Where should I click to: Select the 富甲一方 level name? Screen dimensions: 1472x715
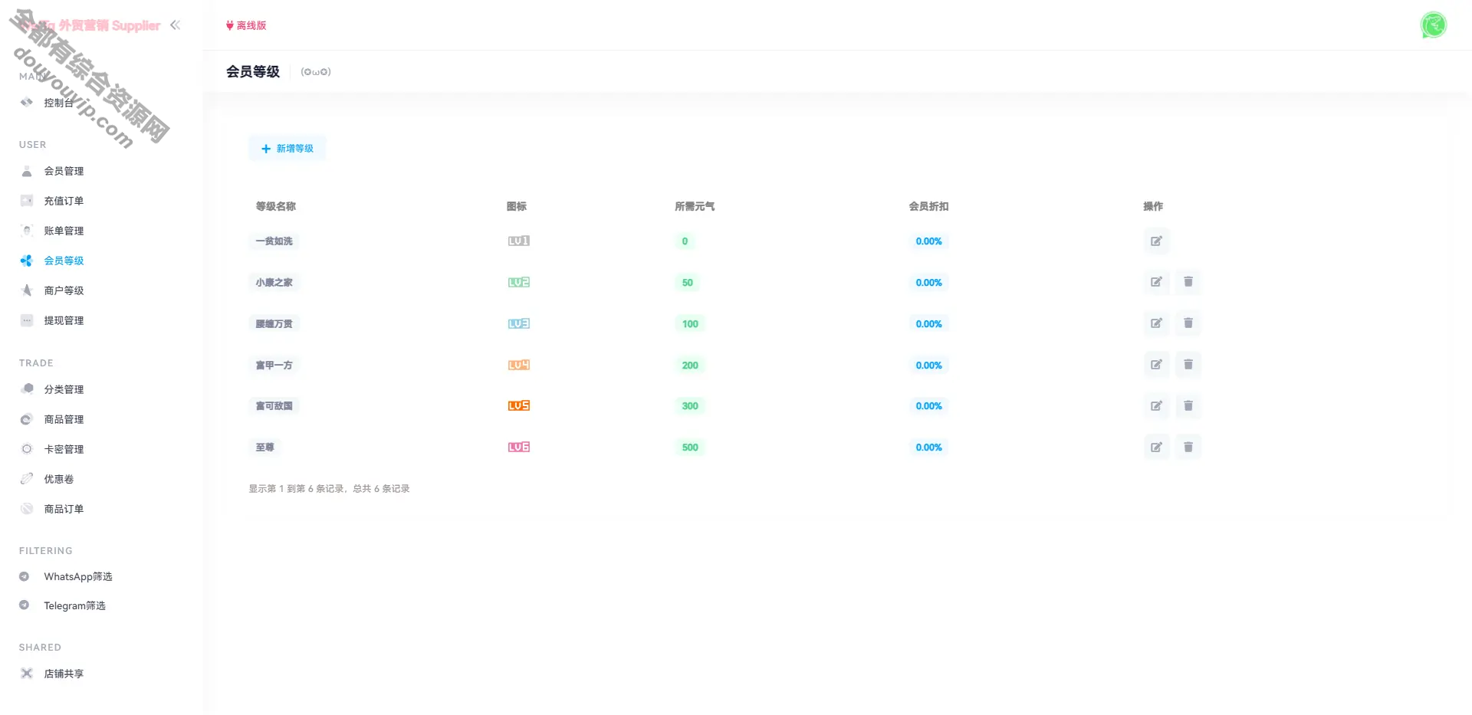[274, 366]
